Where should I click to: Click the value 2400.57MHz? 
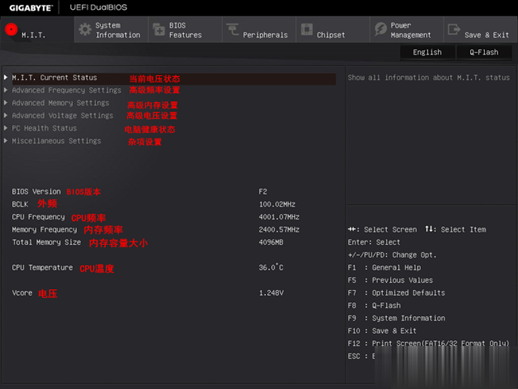tap(279, 229)
